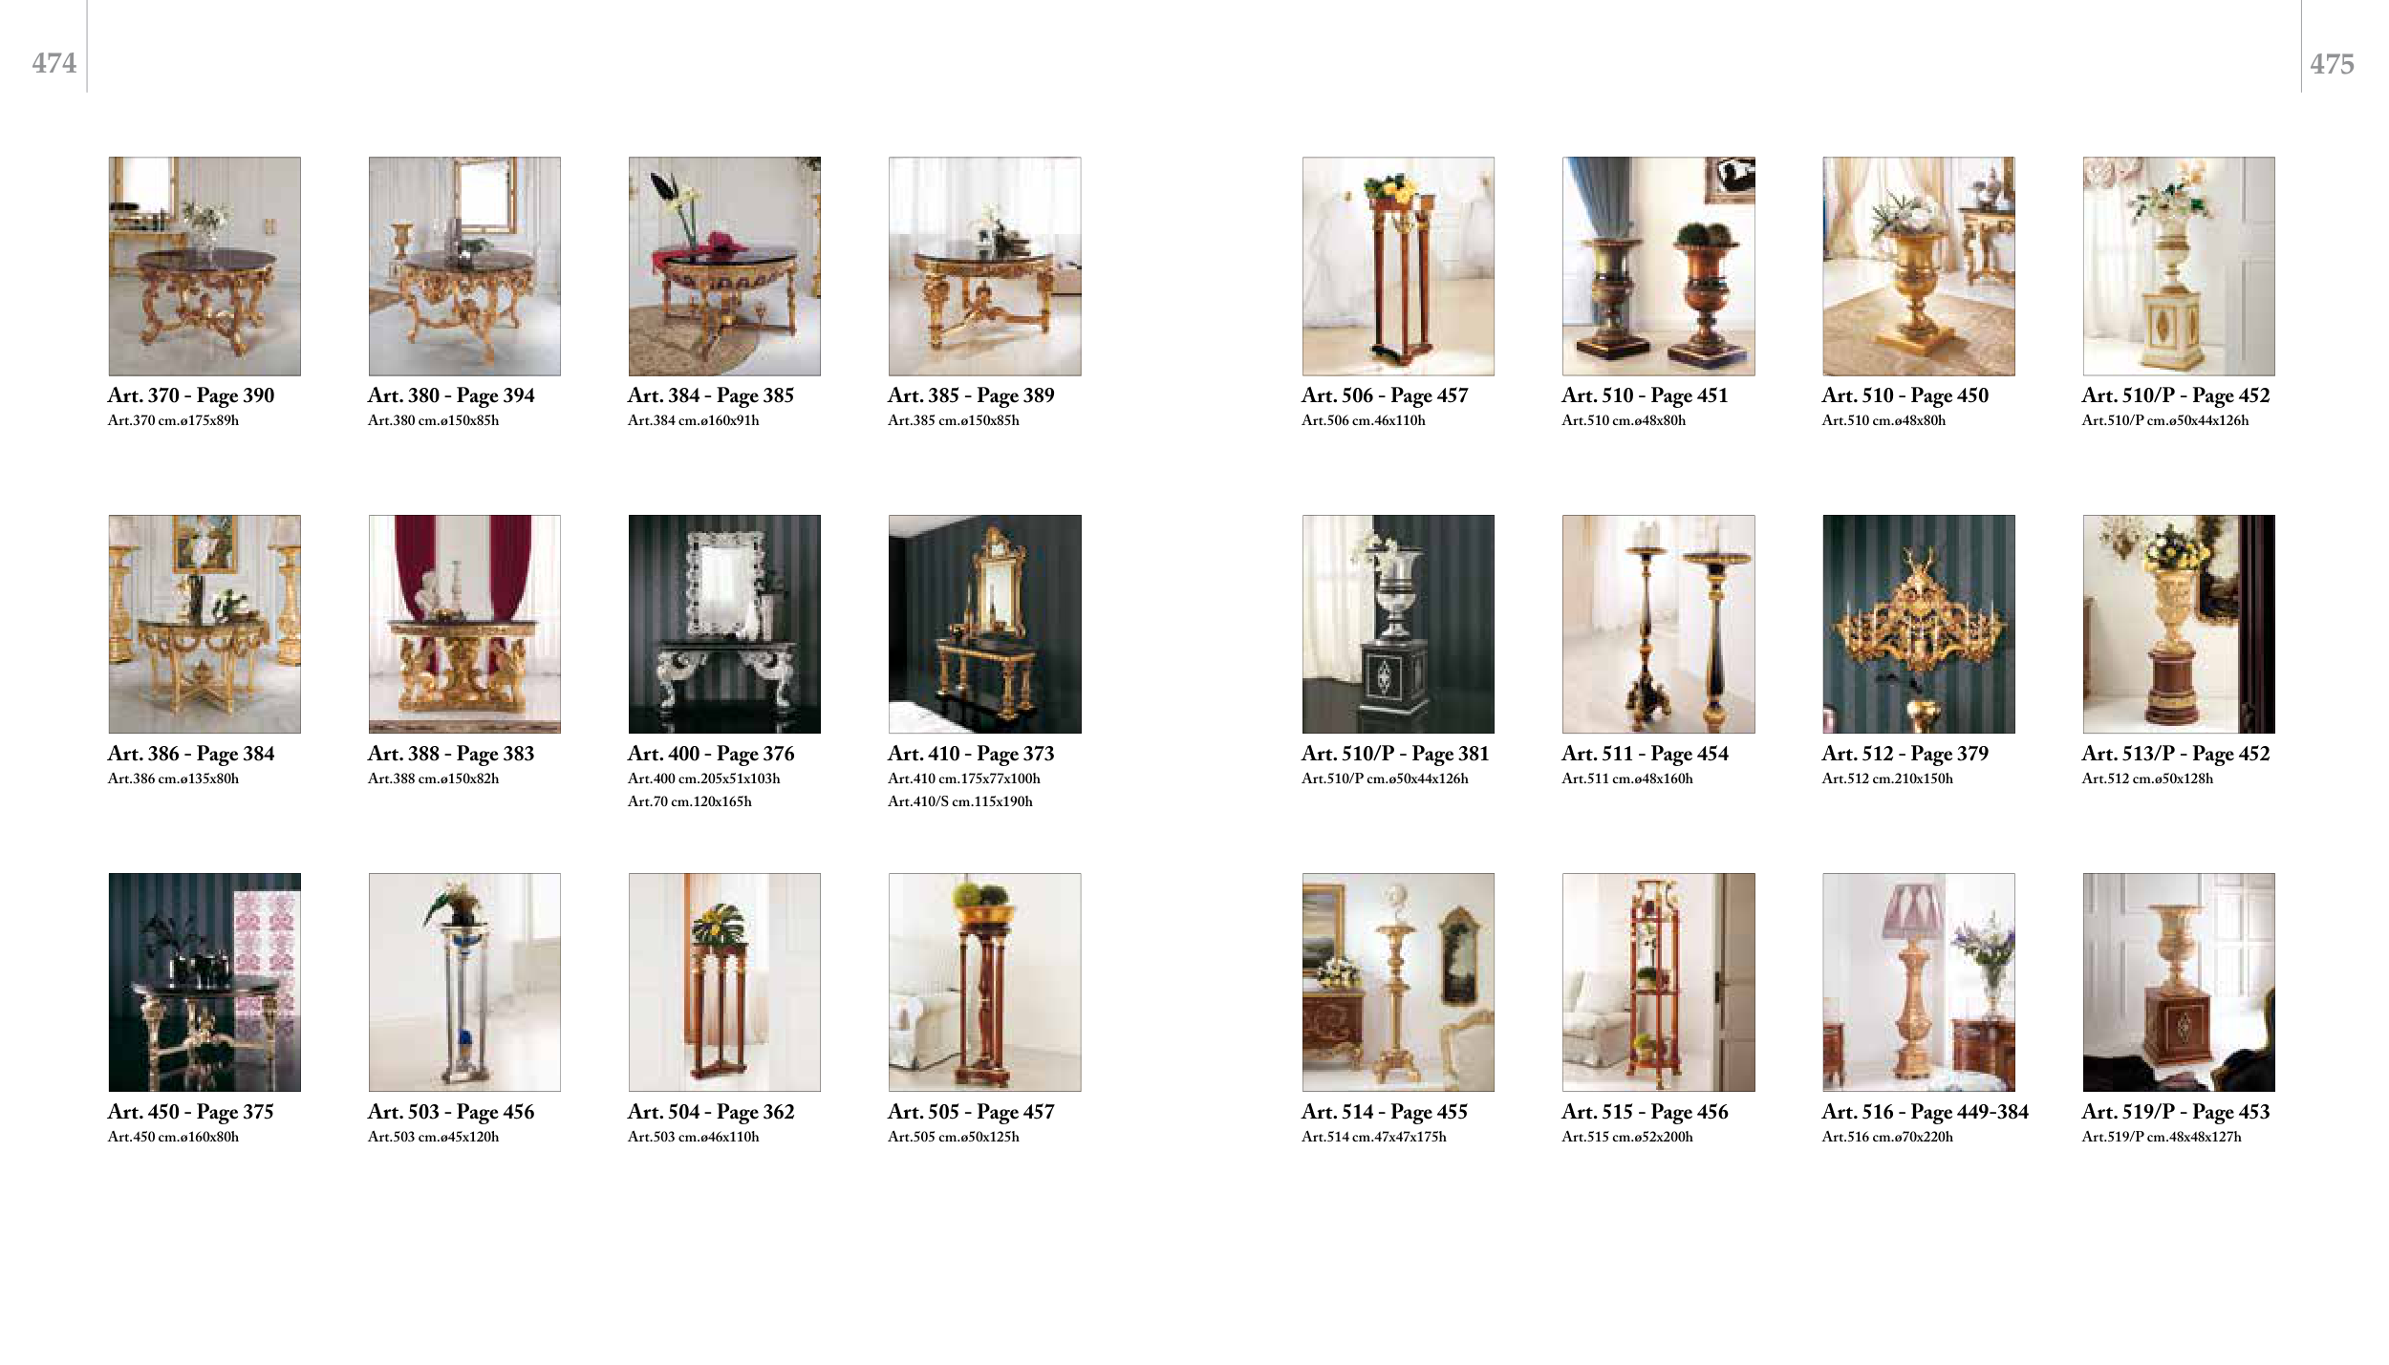Follow the 'Art. 514 - Page 455' link
The image size is (2389, 1365).
tap(1384, 1112)
